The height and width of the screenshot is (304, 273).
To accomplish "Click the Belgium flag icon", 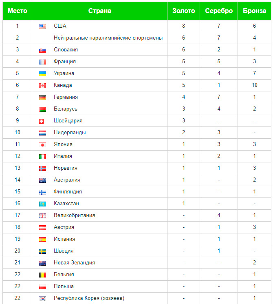I will (42, 275).
